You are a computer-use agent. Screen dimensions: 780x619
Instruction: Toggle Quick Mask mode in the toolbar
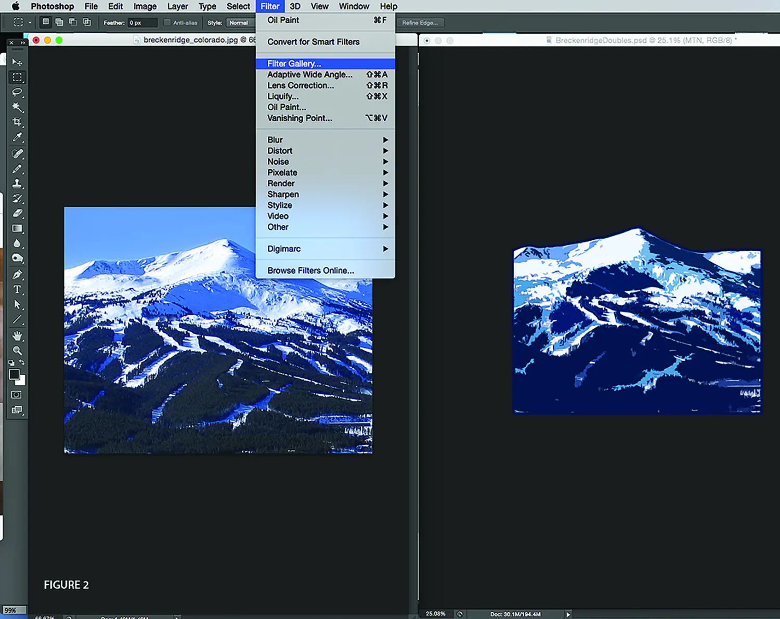coord(17,395)
